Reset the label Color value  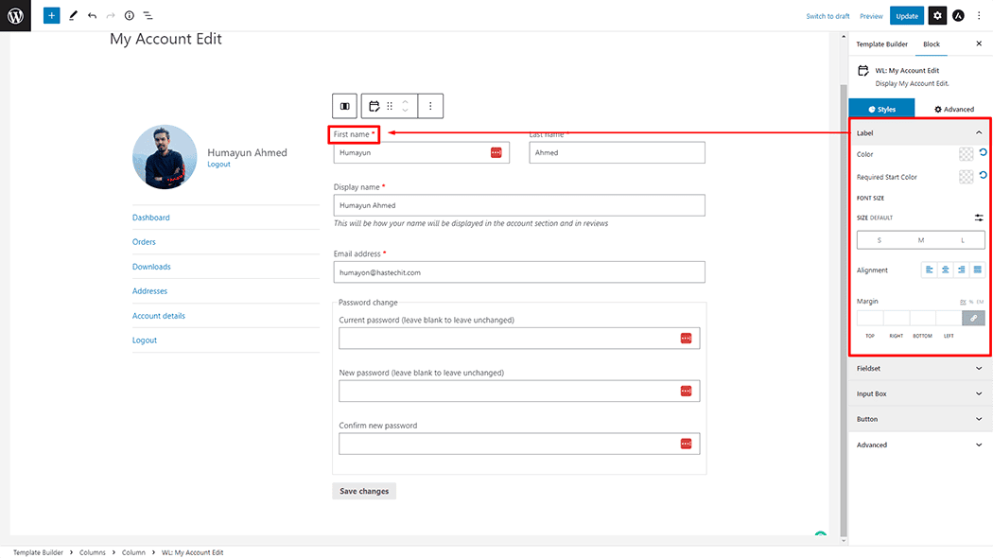983,152
